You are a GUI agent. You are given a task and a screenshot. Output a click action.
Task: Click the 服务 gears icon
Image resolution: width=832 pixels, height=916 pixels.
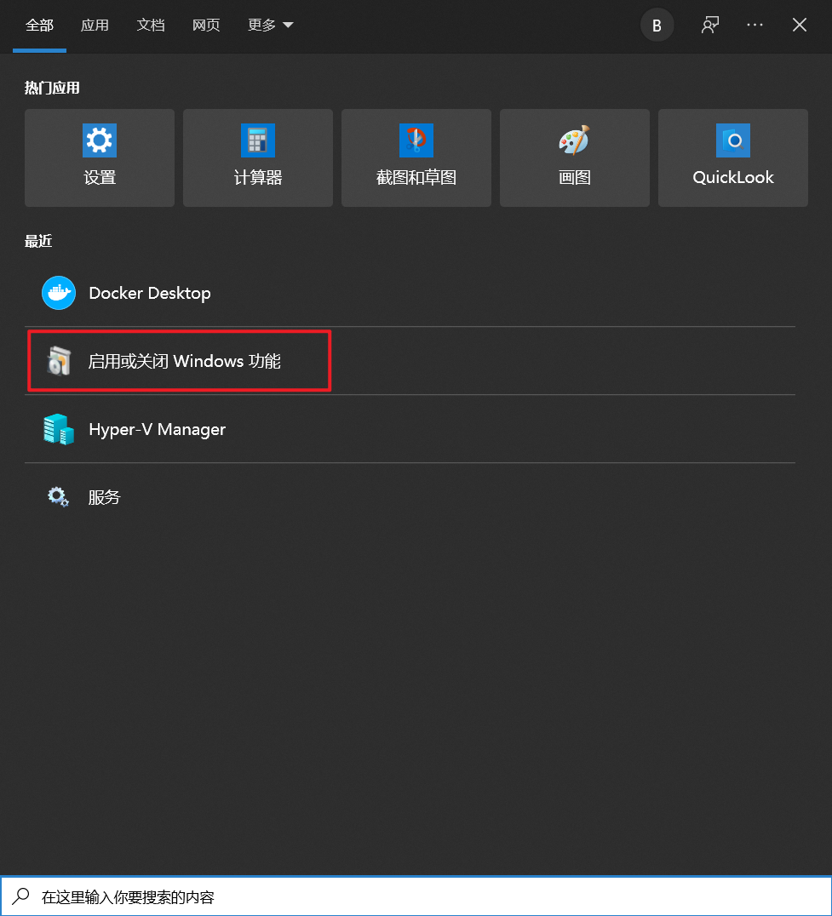coord(58,497)
